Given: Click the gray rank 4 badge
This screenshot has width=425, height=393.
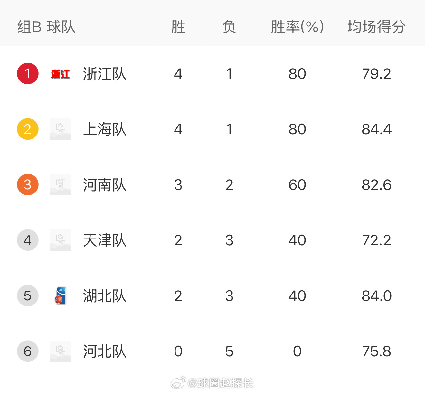Looking at the screenshot, I should point(28,240).
